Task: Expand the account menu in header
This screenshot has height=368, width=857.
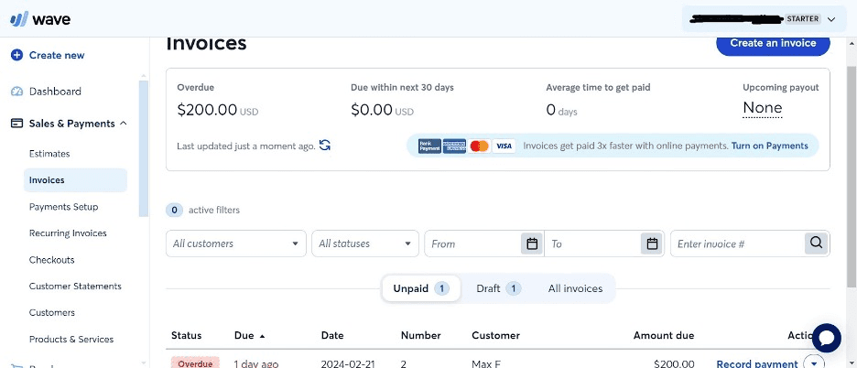Action: pyautogui.click(x=830, y=18)
